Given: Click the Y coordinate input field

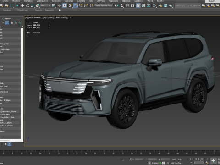Looking at the screenshot, I should 152,159.
